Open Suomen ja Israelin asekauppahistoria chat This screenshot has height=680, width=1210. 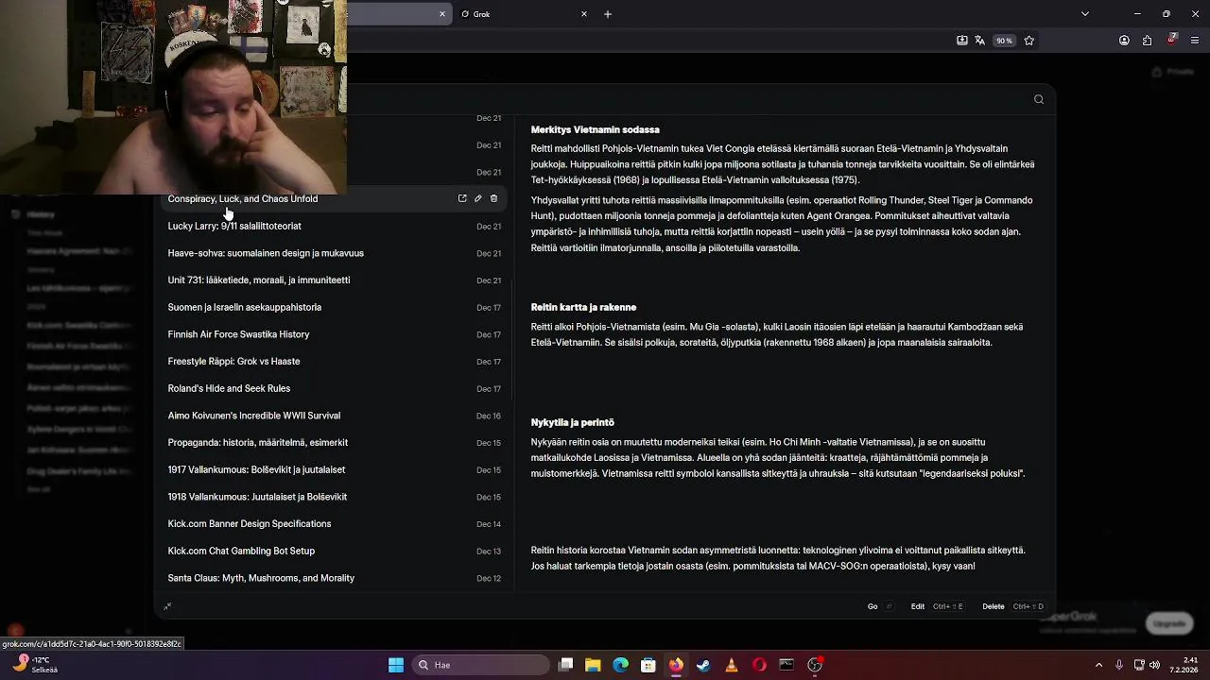click(x=245, y=308)
